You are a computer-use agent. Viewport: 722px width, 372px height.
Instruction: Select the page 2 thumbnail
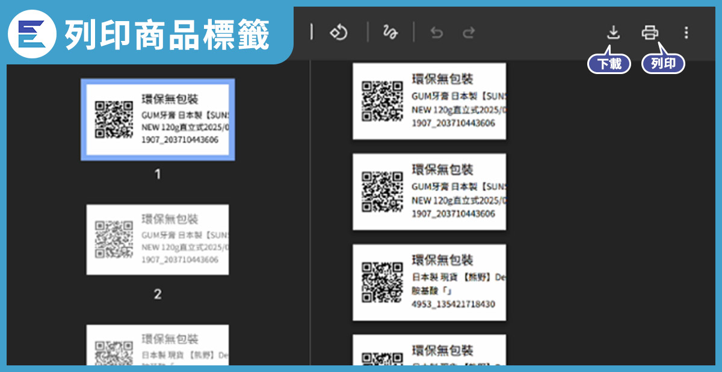158,240
